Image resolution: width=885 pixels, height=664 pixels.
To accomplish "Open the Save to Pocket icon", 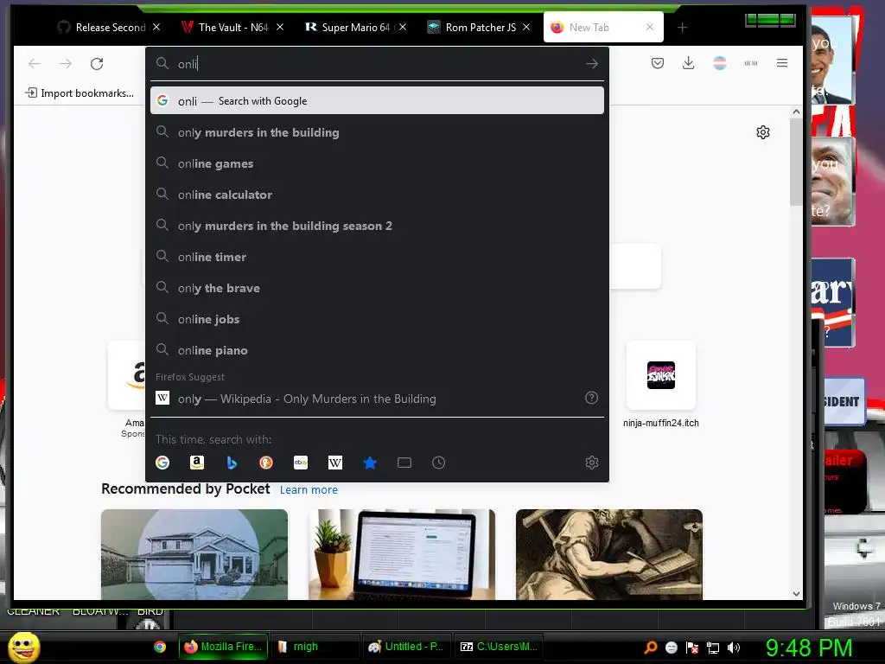I will pos(658,63).
